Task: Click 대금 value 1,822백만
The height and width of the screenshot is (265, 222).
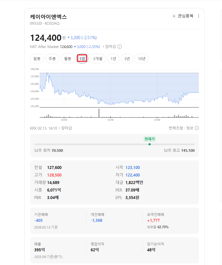Action: 134,183
